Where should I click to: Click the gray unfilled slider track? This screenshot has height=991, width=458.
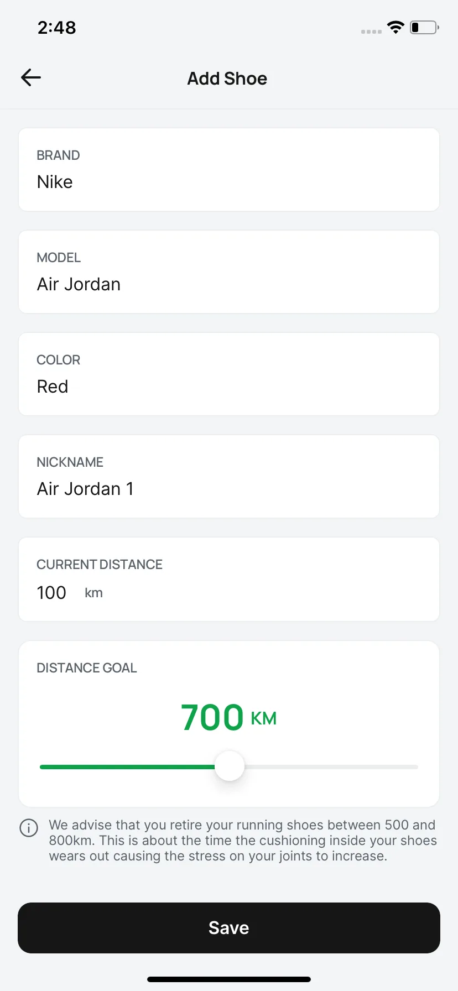point(331,767)
